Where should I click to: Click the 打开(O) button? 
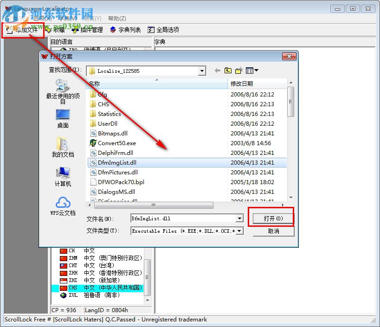point(273,218)
